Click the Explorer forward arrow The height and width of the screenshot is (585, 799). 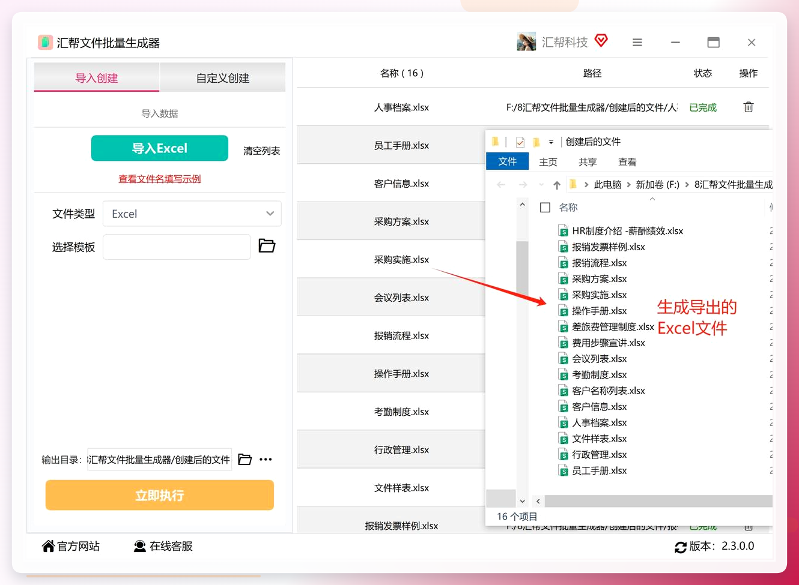pyautogui.click(x=523, y=185)
